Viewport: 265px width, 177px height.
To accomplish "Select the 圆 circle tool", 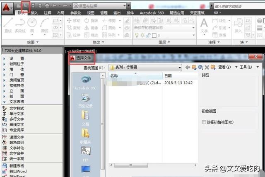I will coord(32,25).
